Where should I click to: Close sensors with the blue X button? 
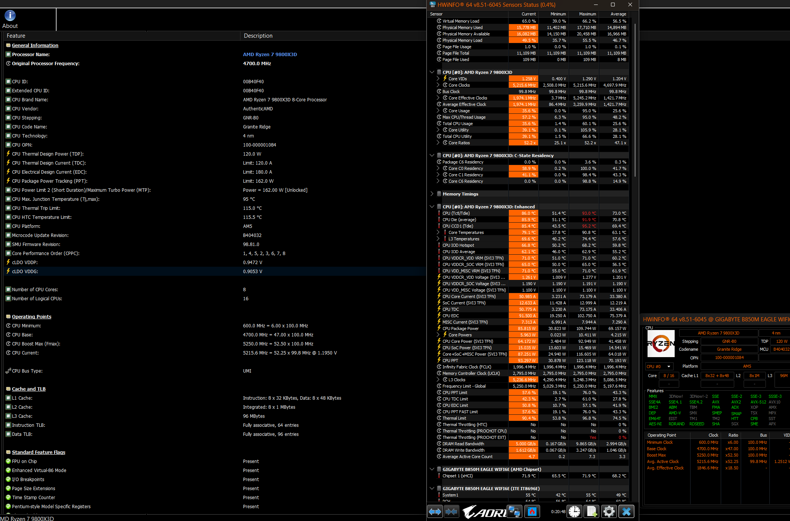(626, 512)
